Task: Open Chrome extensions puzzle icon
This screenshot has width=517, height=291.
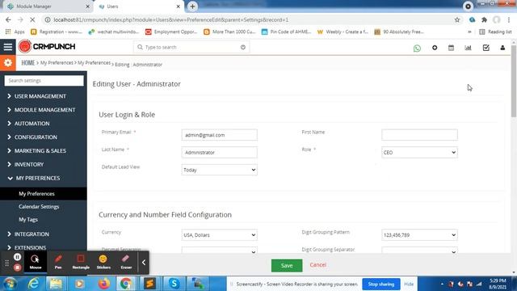Action: [485, 19]
